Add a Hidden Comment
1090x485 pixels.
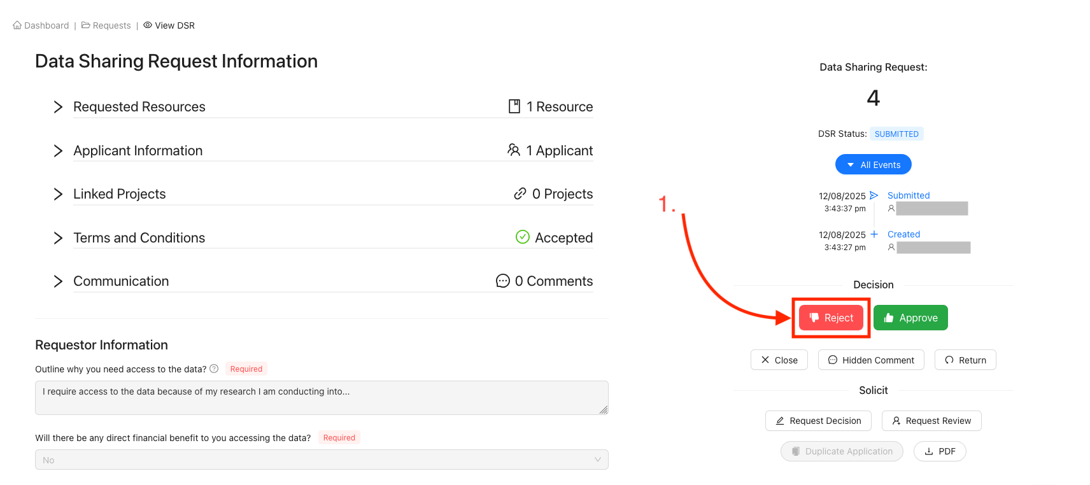(871, 360)
